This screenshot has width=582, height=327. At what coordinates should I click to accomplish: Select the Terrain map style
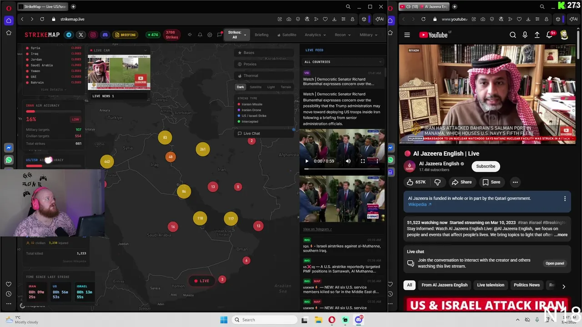[286, 87]
